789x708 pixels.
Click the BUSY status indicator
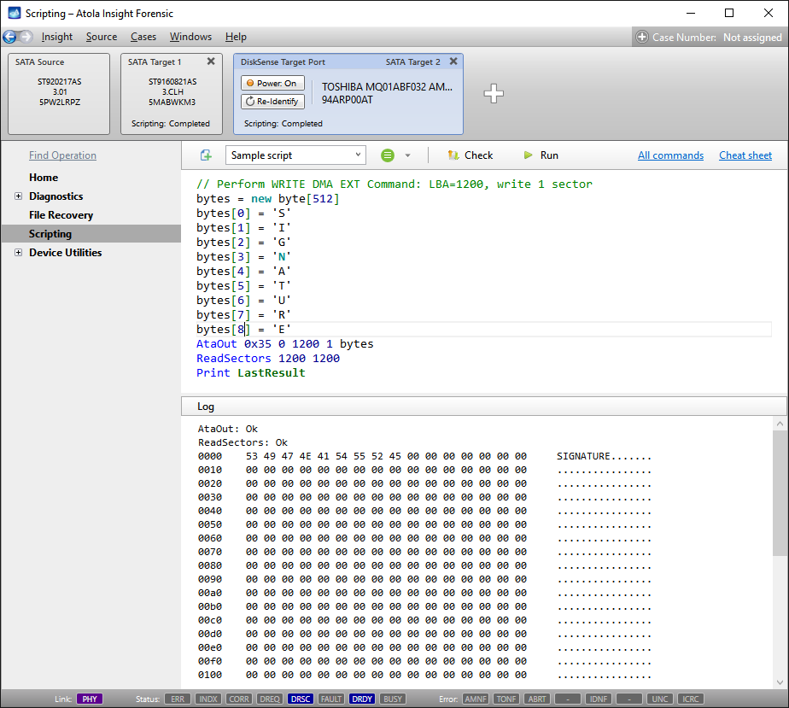point(393,699)
